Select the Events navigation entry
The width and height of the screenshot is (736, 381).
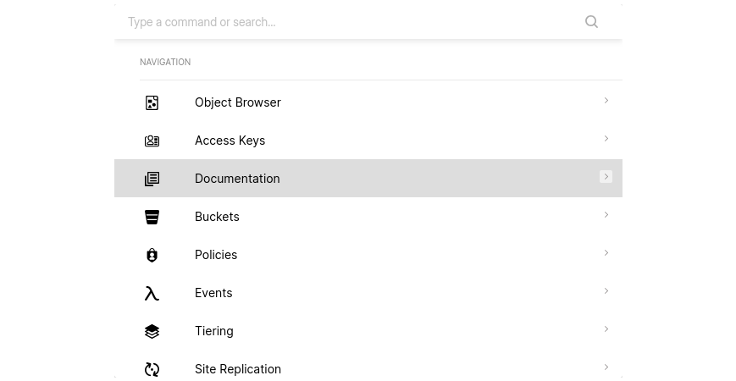(368, 292)
